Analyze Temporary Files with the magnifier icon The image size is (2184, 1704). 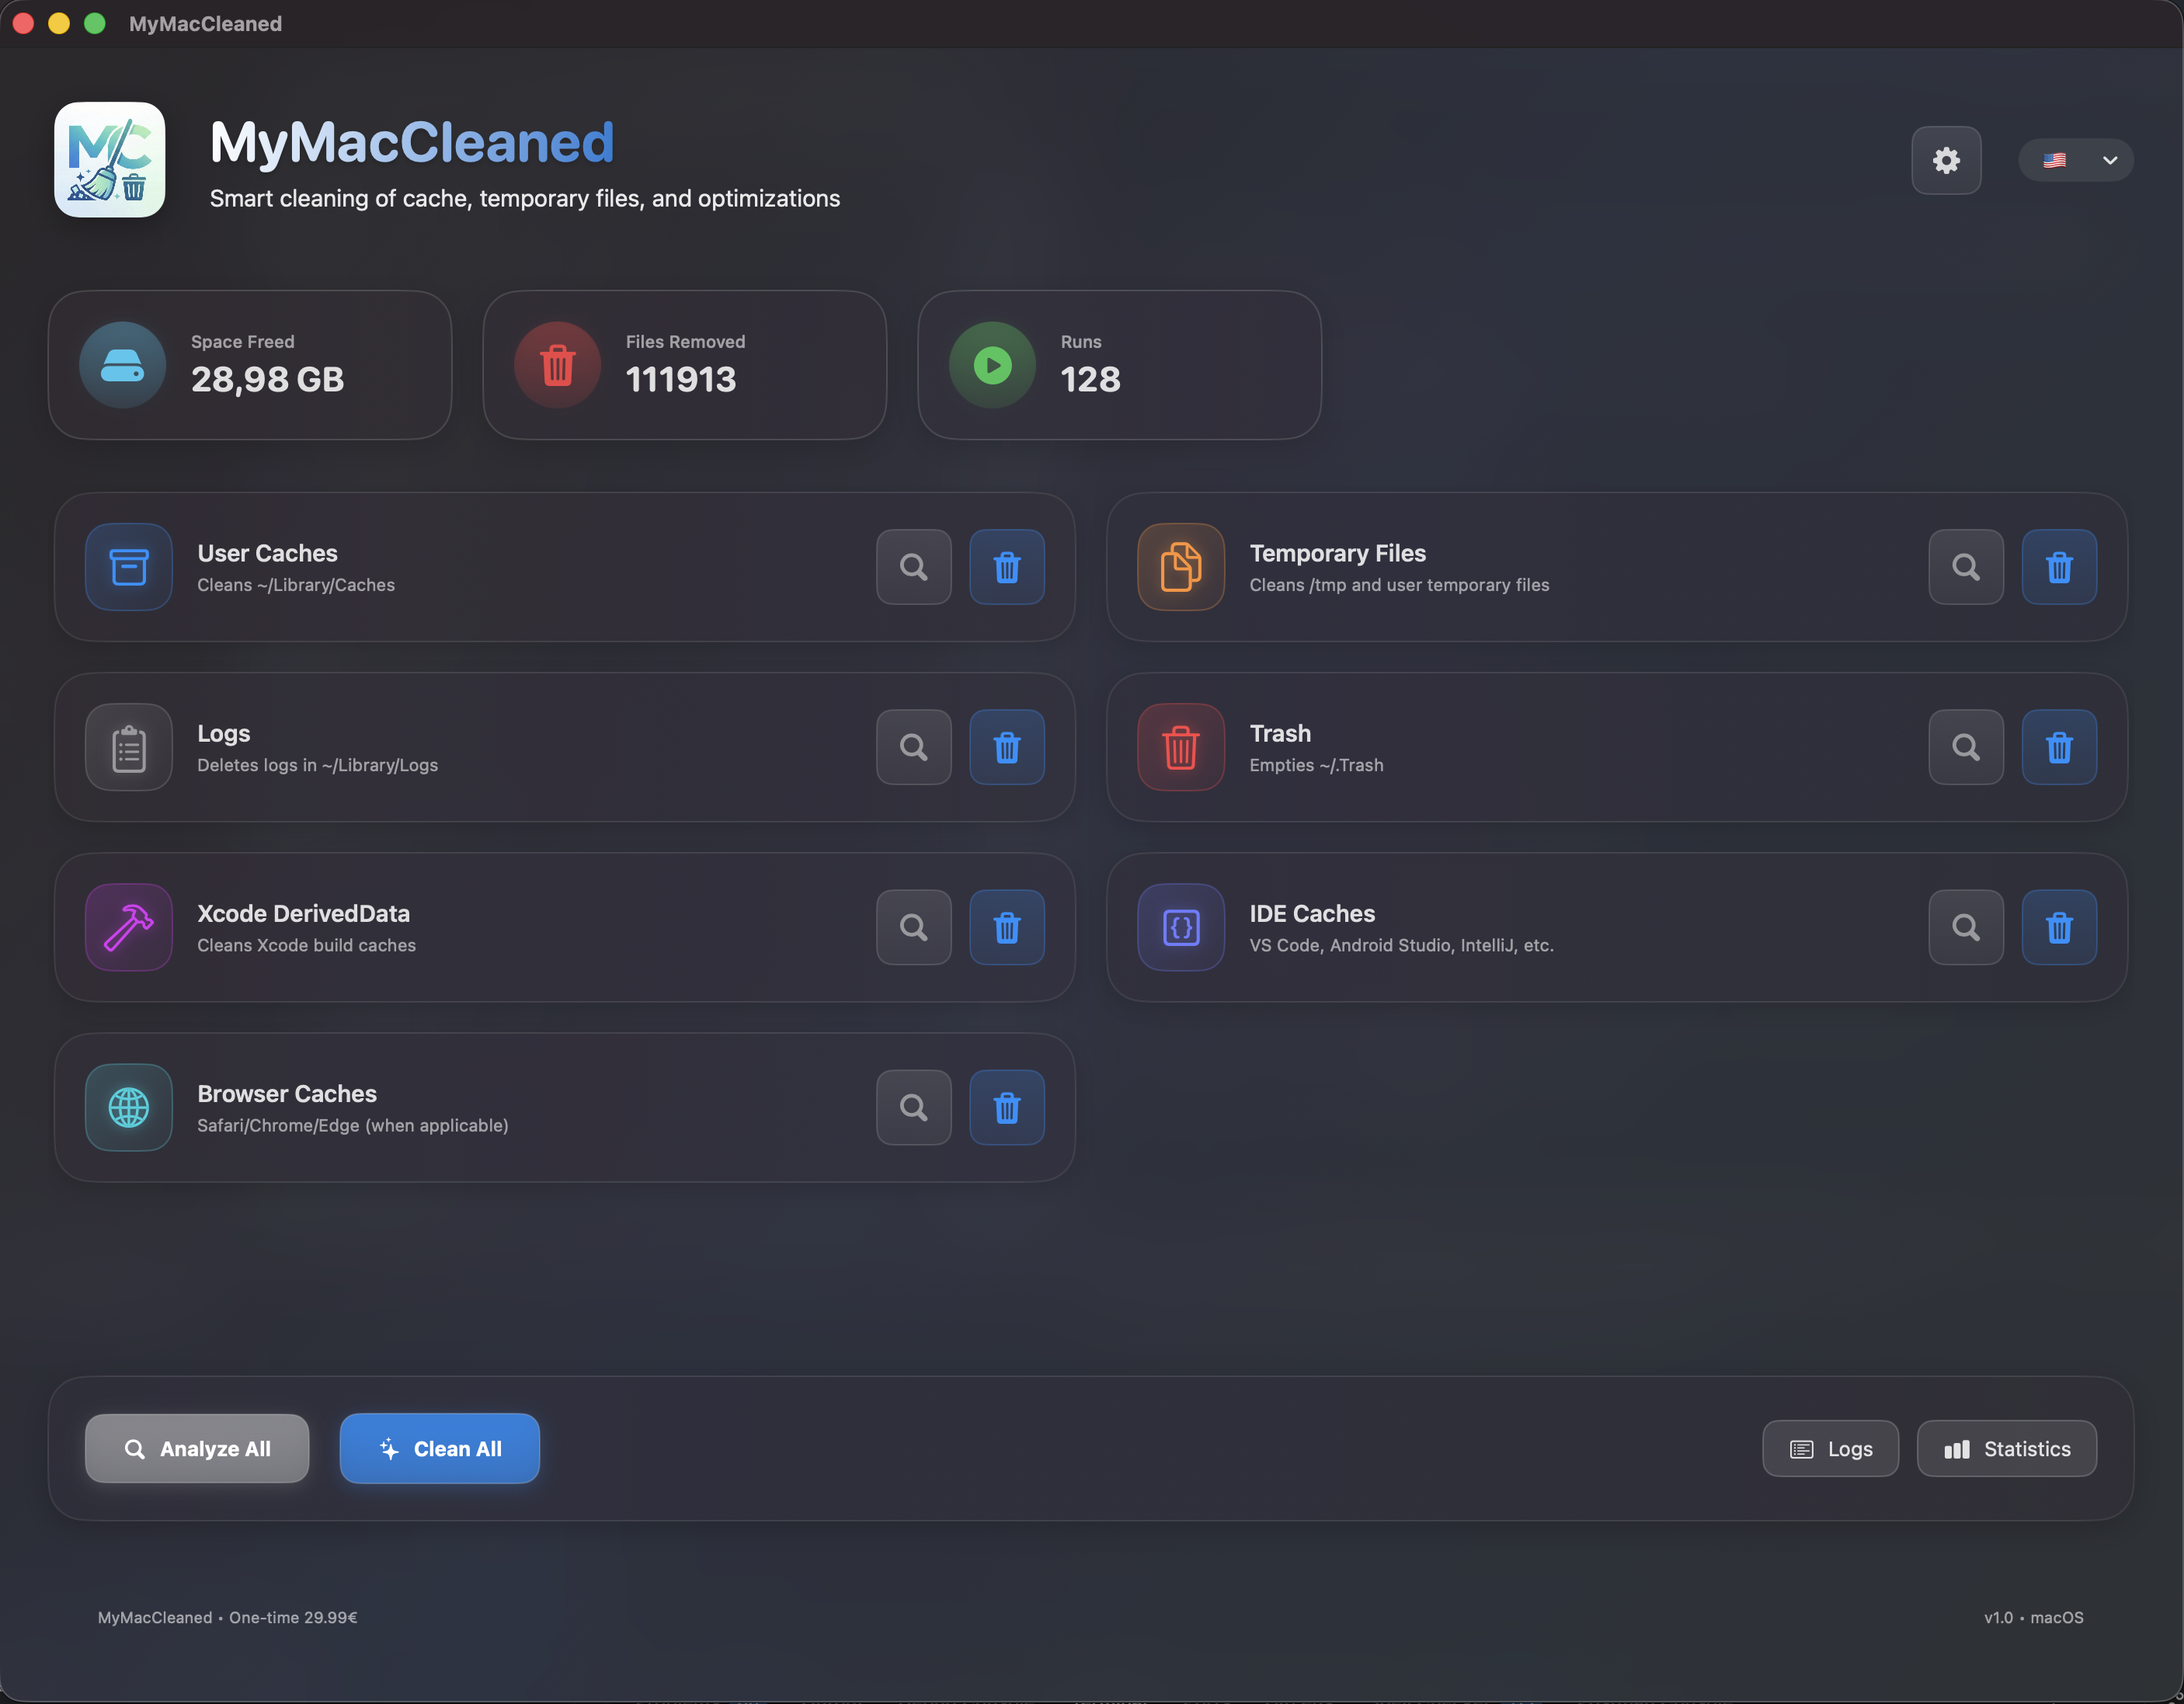[1964, 566]
